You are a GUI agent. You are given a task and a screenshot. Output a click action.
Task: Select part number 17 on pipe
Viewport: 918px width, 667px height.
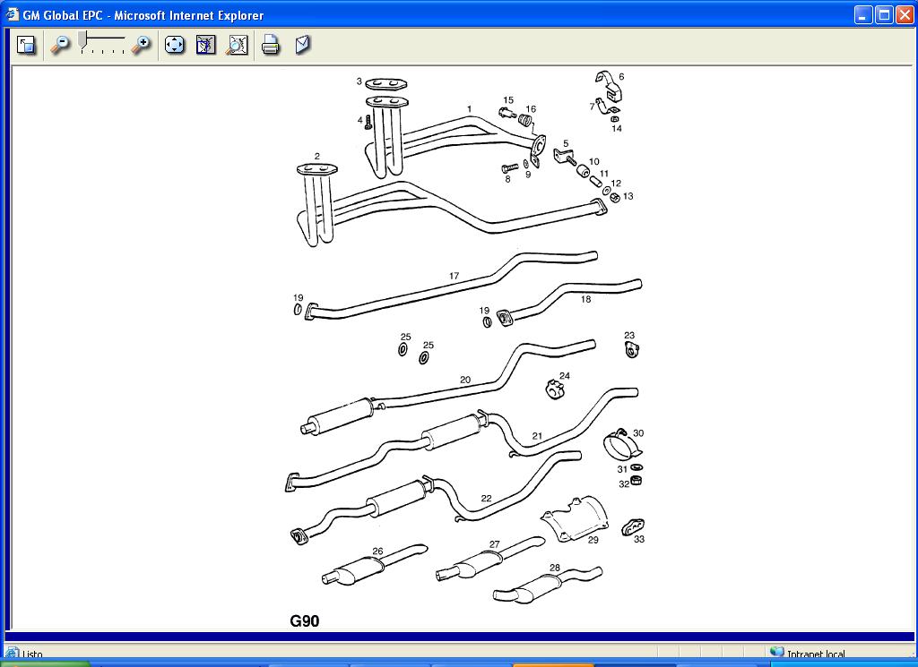tap(454, 277)
